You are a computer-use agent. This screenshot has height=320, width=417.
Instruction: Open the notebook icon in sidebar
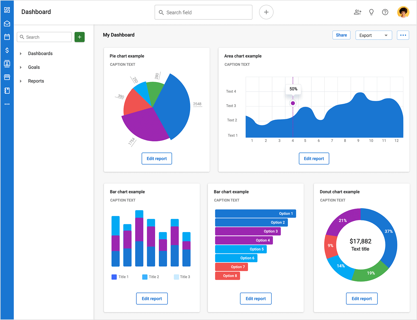[x=7, y=90]
